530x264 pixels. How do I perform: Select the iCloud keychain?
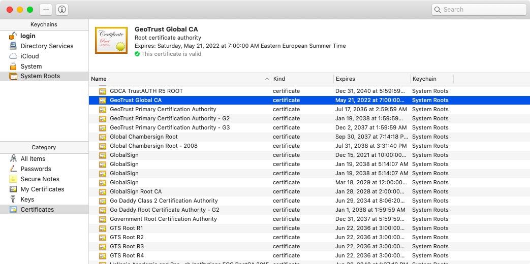coord(44,56)
